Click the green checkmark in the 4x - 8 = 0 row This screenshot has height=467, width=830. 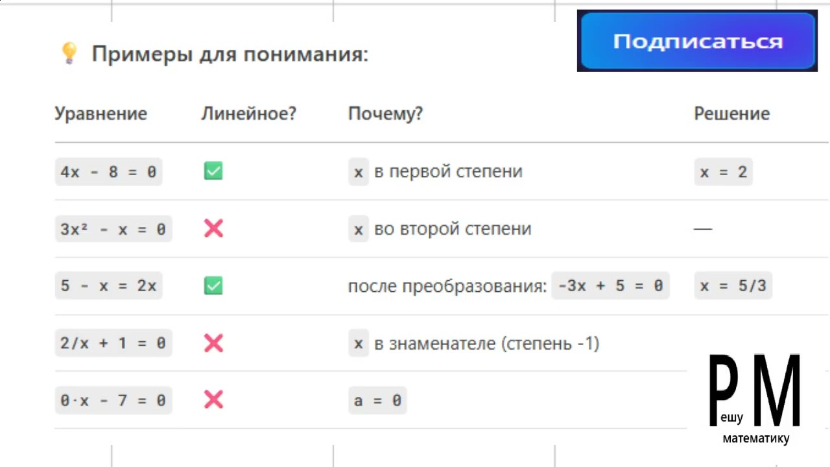[x=213, y=171]
